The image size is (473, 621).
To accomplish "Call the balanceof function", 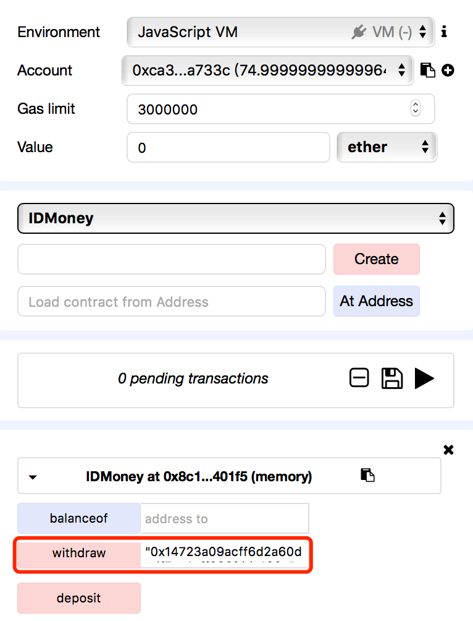I will 79,518.
